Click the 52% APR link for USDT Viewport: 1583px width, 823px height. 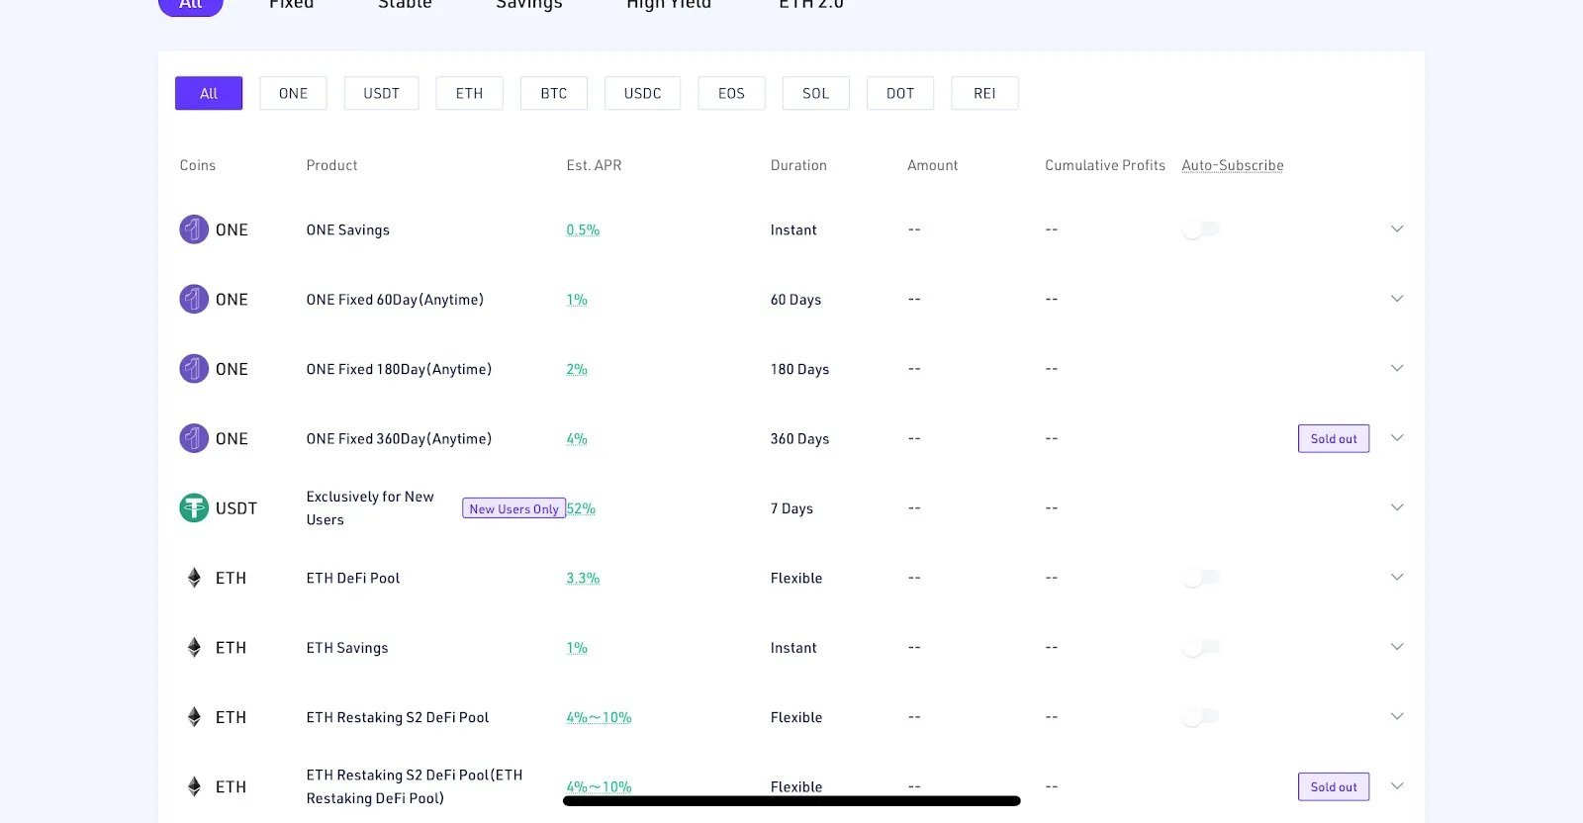(581, 508)
